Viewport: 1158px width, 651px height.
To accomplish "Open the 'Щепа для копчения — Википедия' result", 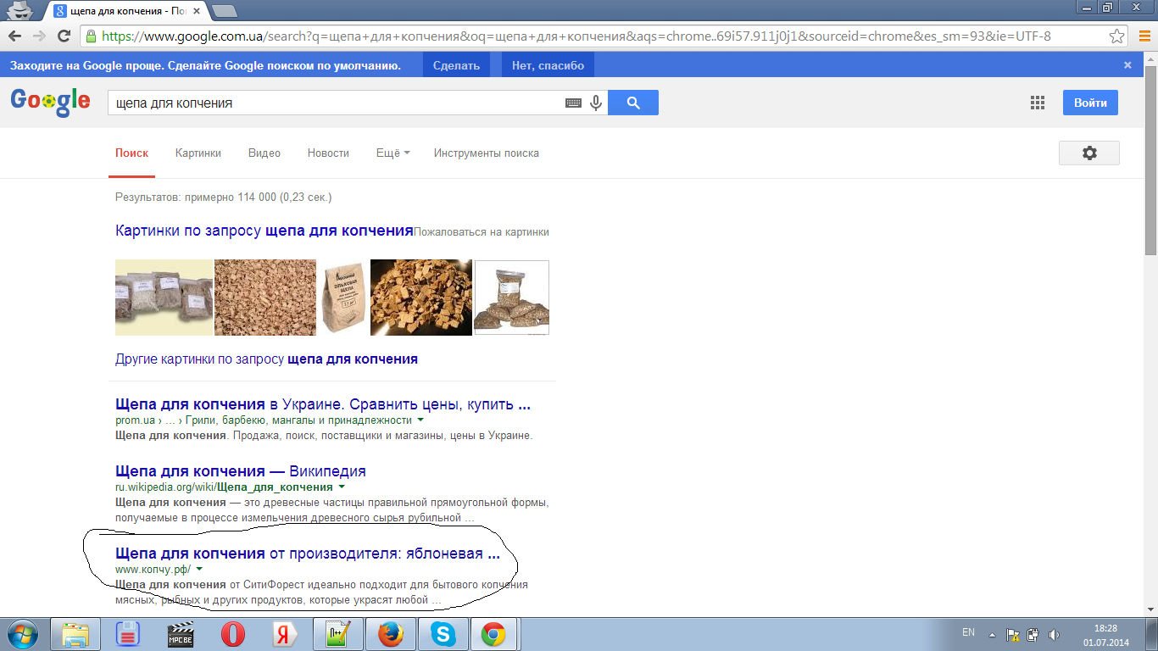I will (x=241, y=470).
